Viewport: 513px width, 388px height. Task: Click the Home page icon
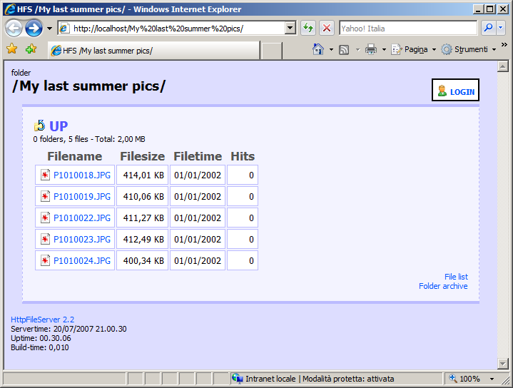click(x=319, y=49)
